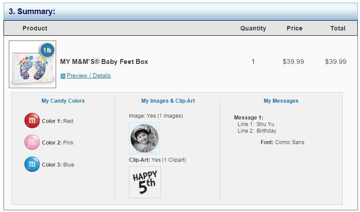
Task: Click the Total column header
Action: 338,28
